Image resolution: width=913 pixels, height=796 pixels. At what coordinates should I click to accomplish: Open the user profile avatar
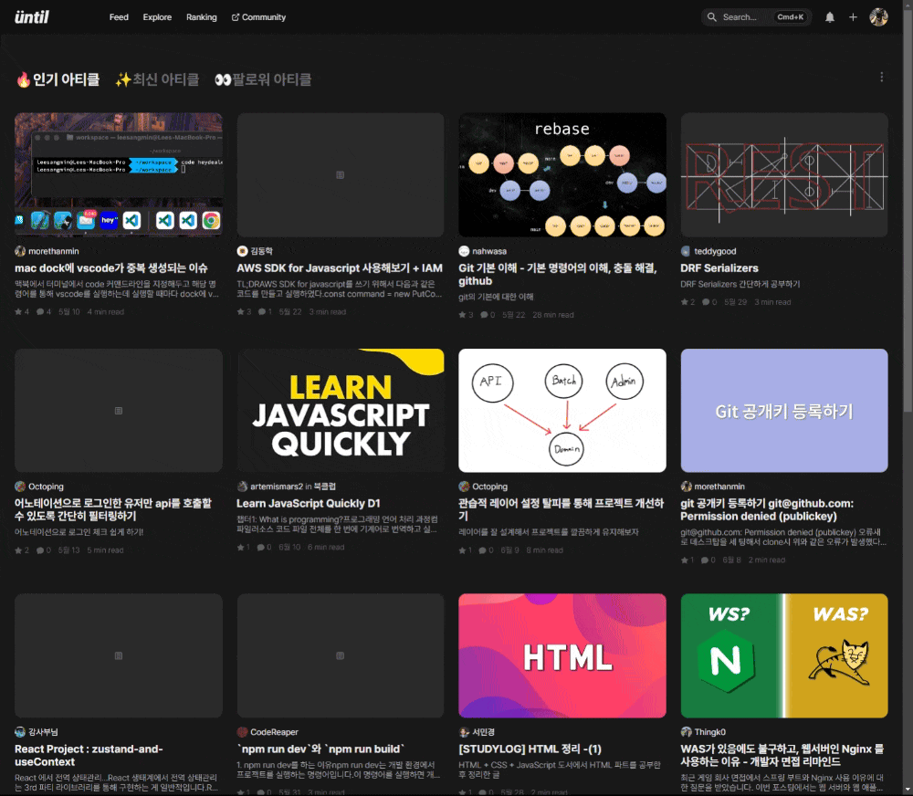point(878,17)
